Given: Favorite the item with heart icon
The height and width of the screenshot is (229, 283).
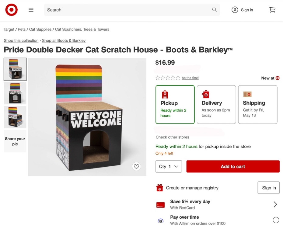Looking at the screenshot, I should pos(136,166).
